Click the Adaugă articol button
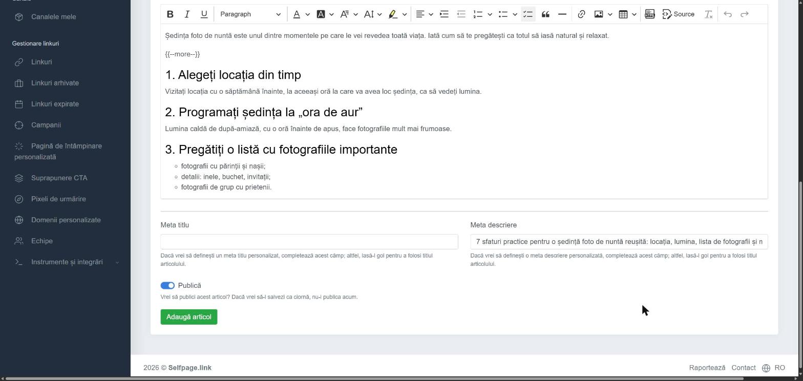This screenshot has width=803, height=381. 189,317
